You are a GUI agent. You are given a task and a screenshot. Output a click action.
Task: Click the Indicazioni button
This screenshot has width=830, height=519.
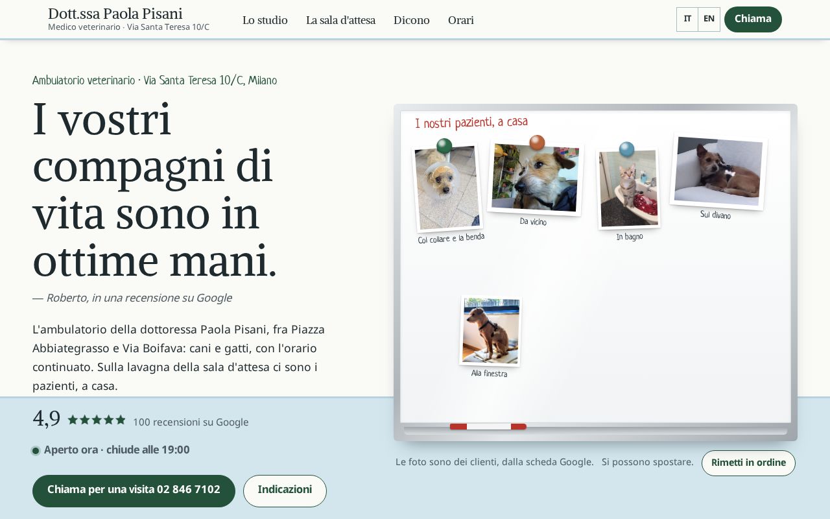[285, 491]
